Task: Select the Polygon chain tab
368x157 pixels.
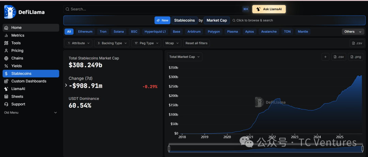Action: pyautogui.click(x=214, y=32)
